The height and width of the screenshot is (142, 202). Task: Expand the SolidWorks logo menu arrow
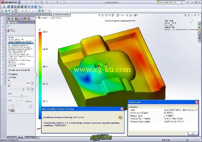19,2
